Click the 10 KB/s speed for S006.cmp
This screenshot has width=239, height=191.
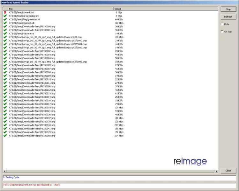tap(119, 62)
